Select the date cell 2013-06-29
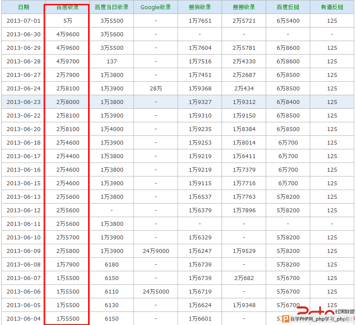Screen dimensions: 356x325 (x=24, y=48)
